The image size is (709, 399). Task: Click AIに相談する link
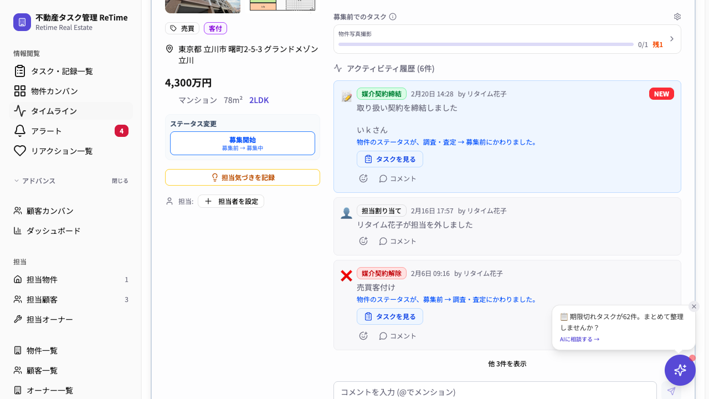pos(579,339)
